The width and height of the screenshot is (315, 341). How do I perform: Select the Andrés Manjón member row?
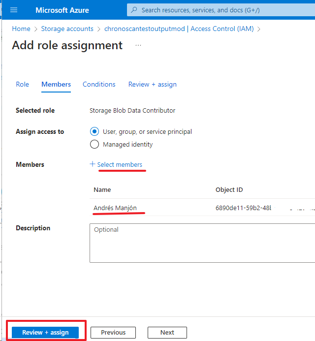(x=115, y=208)
